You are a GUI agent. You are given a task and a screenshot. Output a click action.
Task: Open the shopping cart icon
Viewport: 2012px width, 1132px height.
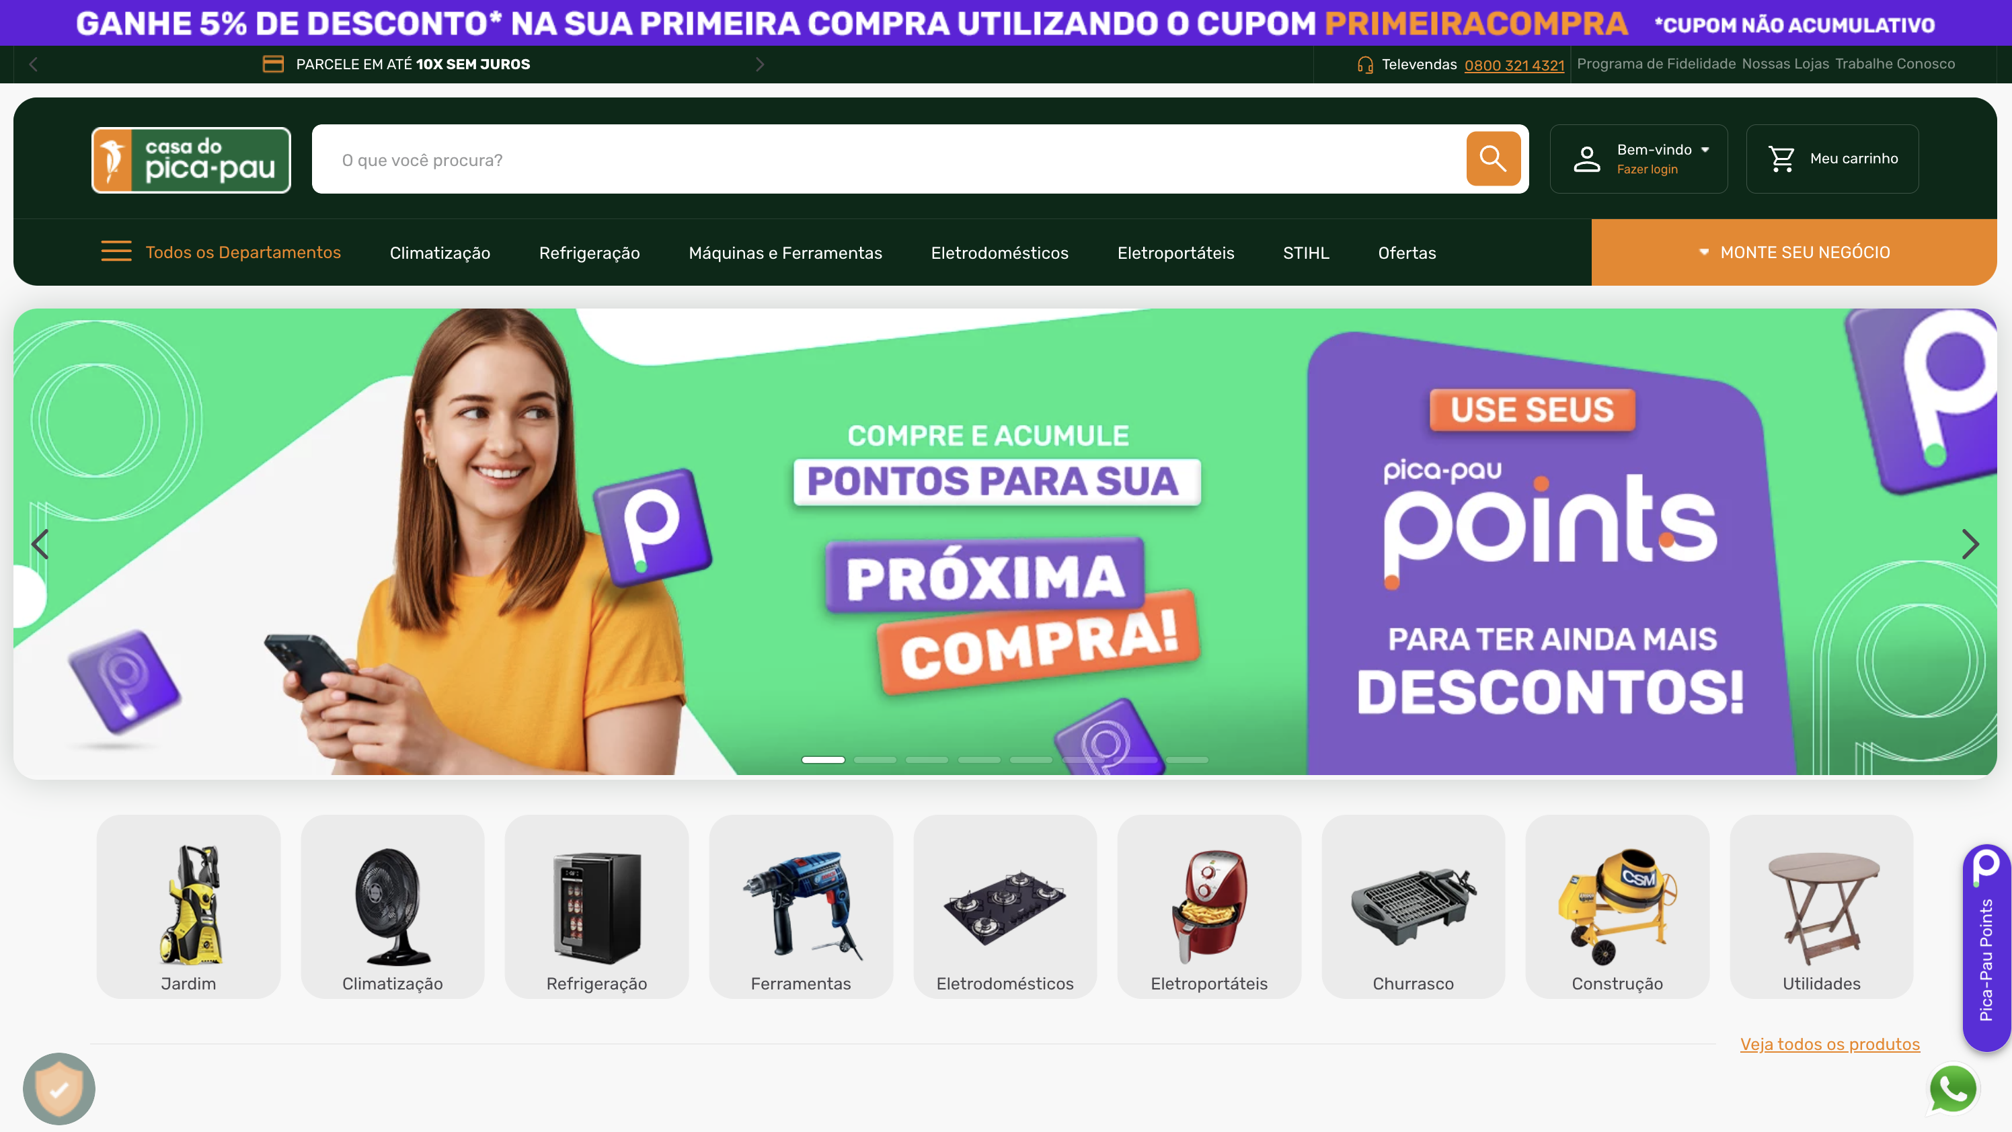coord(1781,159)
